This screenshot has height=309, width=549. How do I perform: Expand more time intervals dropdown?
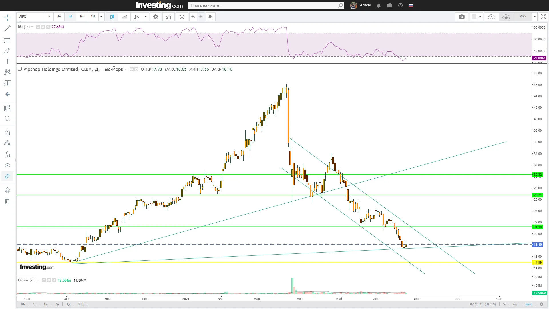[x=101, y=17]
